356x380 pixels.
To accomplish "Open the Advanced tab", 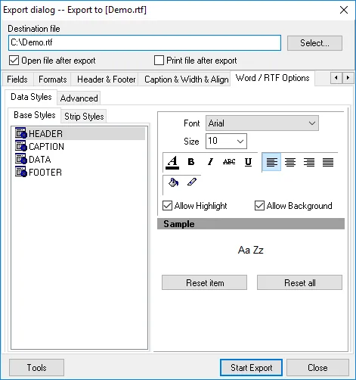I will coord(79,98).
